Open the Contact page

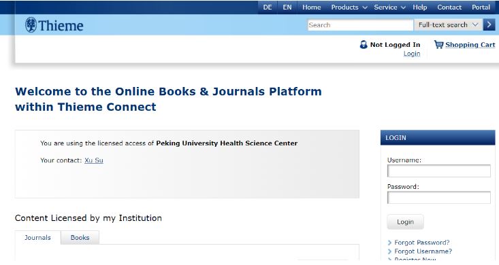[x=449, y=7]
